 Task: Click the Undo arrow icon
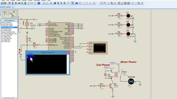101,3
